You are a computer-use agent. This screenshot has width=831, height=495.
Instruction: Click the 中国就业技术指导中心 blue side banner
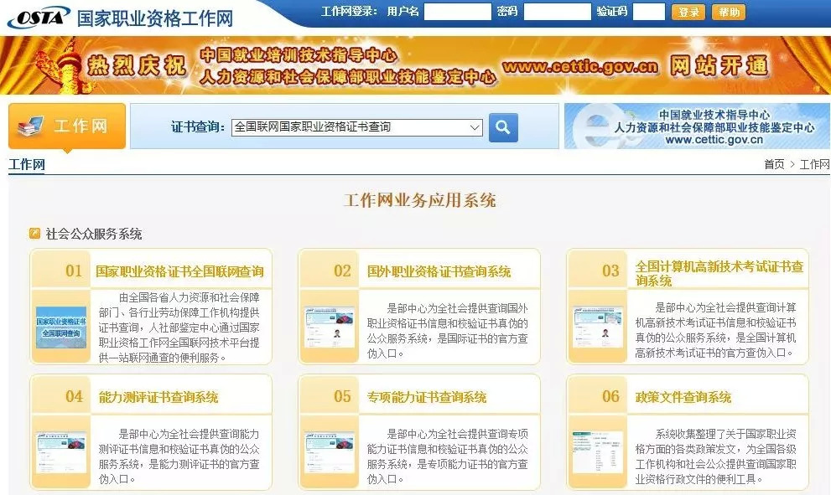click(697, 126)
